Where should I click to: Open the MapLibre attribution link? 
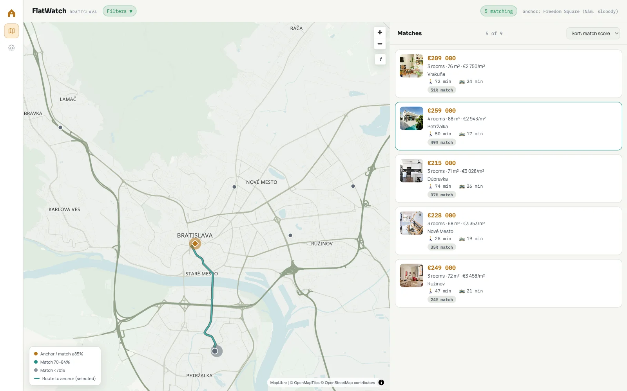click(278, 383)
